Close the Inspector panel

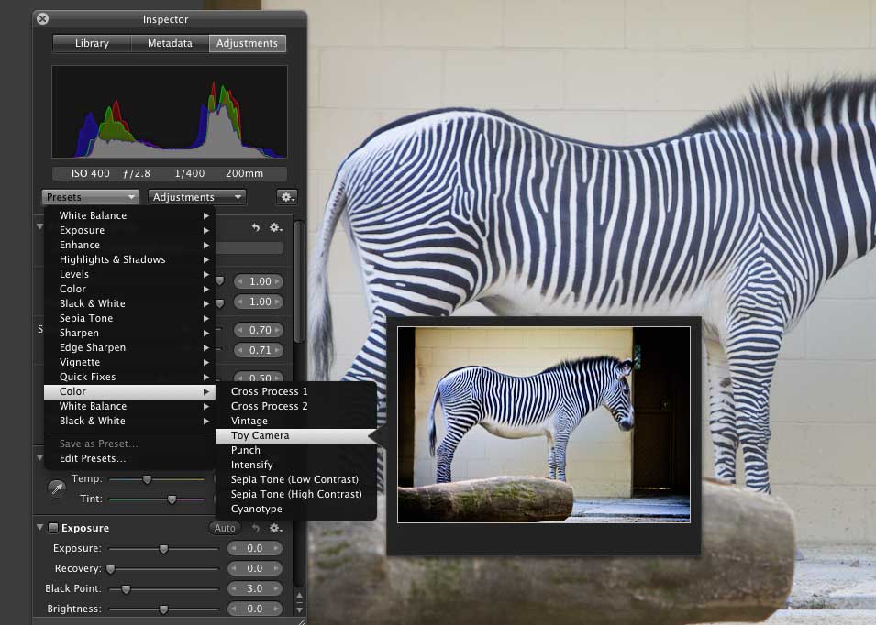pyautogui.click(x=42, y=19)
